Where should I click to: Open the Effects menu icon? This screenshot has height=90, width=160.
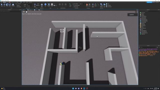tap(87, 5)
